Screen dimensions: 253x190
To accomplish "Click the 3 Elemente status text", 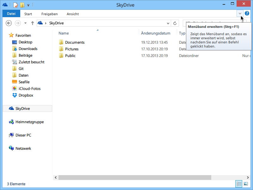I will (16, 184).
